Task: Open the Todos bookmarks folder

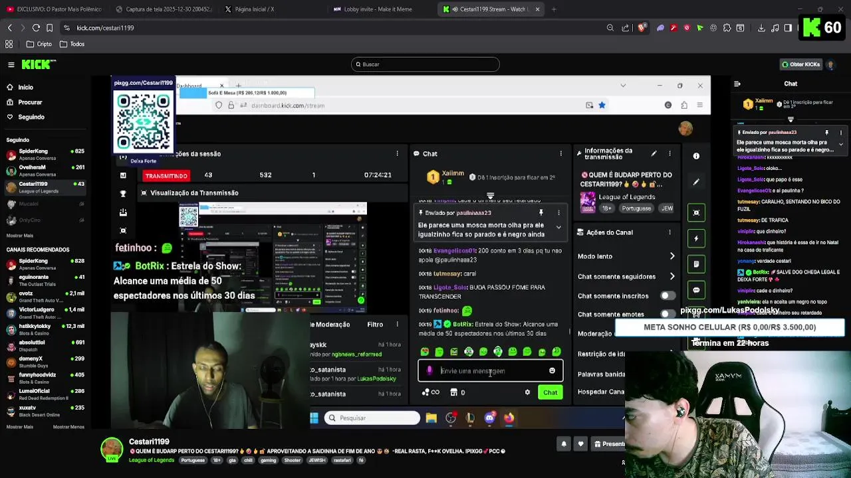Action: click(x=72, y=44)
